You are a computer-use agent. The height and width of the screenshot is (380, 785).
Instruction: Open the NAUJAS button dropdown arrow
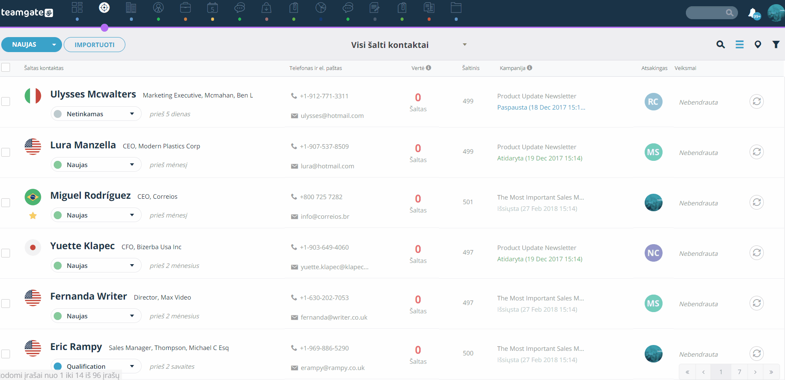tap(54, 45)
